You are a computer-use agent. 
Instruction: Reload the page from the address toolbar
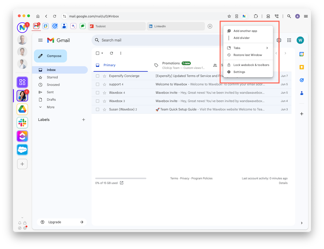tap(54, 16)
